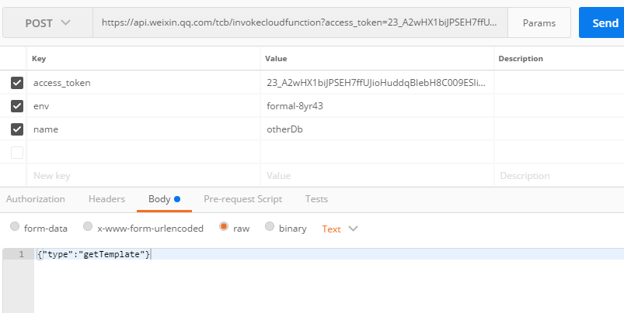Switch to the Headers tab
This screenshot has width=624, height=313.
click(106, 199)
